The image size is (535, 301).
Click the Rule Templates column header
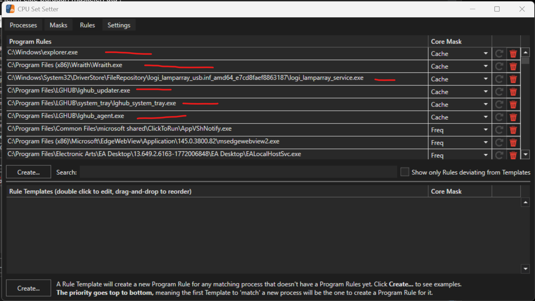(217, 191)
